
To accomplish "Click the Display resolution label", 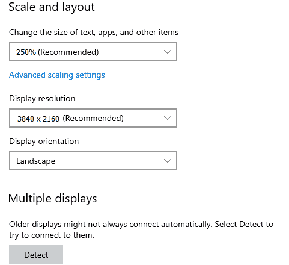I will 42,99.
